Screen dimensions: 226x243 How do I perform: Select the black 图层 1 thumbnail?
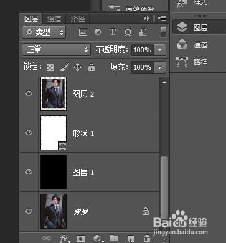tap(54, 172)
